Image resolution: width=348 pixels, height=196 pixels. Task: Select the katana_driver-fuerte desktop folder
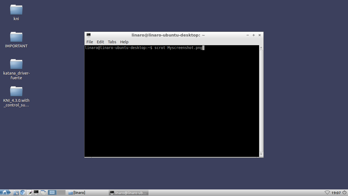16,69
